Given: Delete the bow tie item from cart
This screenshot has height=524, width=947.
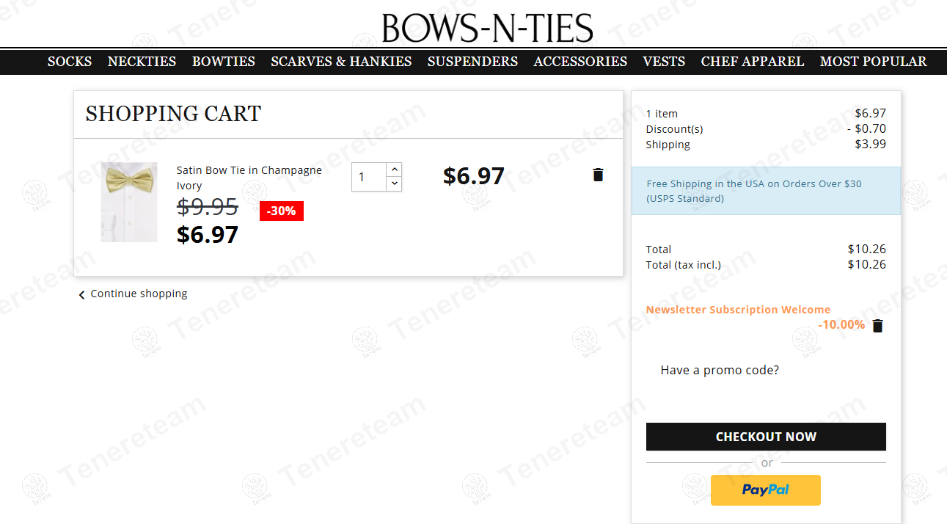Looking at the screenshot, I should (598, 175).
